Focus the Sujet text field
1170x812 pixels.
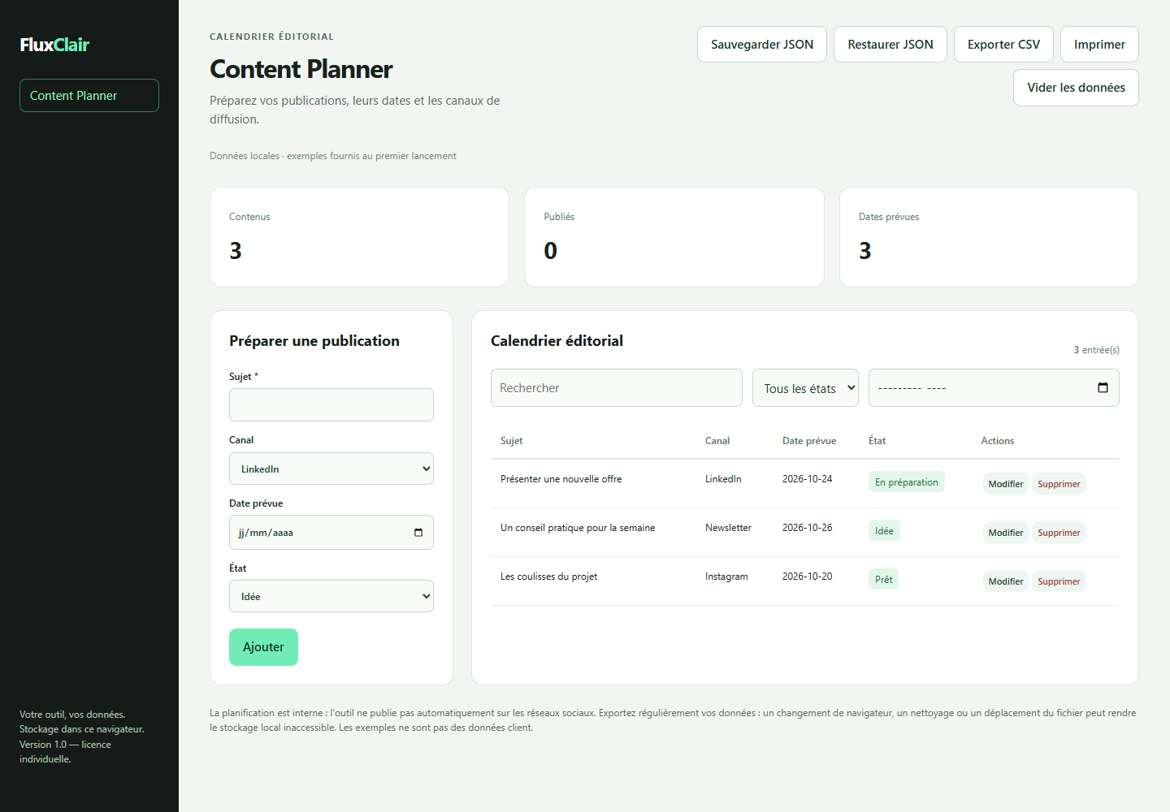tap(331, 404)
